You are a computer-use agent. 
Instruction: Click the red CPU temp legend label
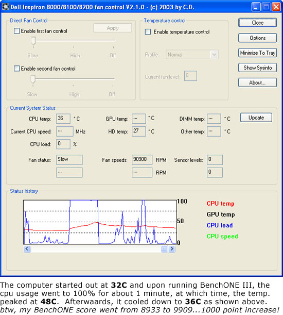pos(220,204)
